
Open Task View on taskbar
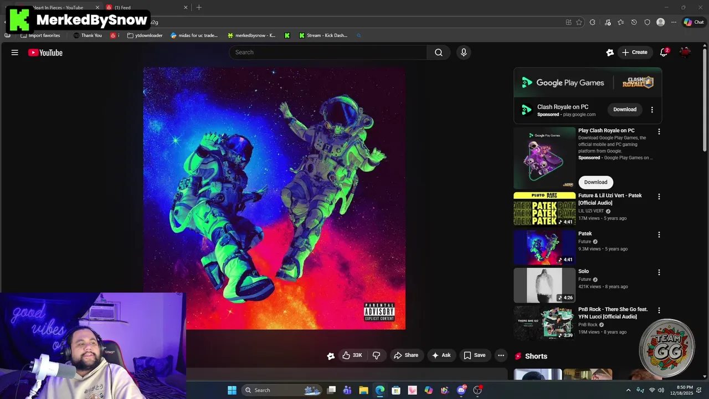coord(331,390)
